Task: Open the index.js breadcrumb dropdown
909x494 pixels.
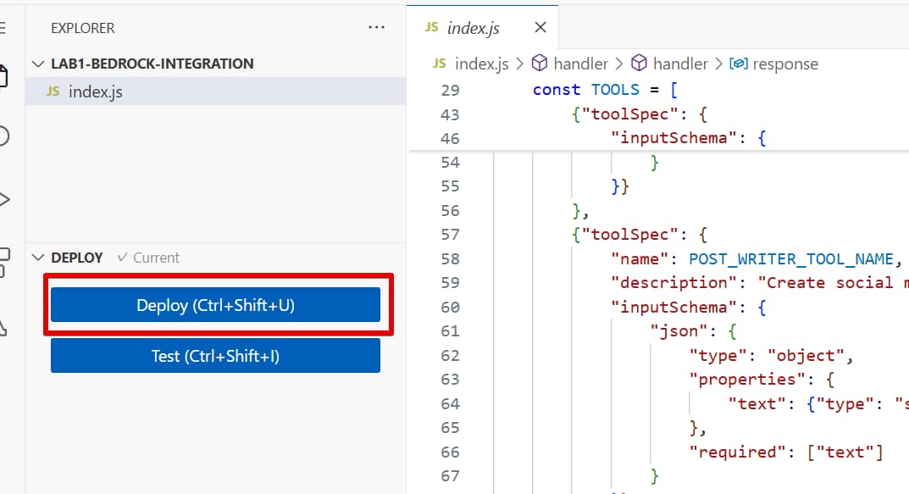Action: pos(481,64)
